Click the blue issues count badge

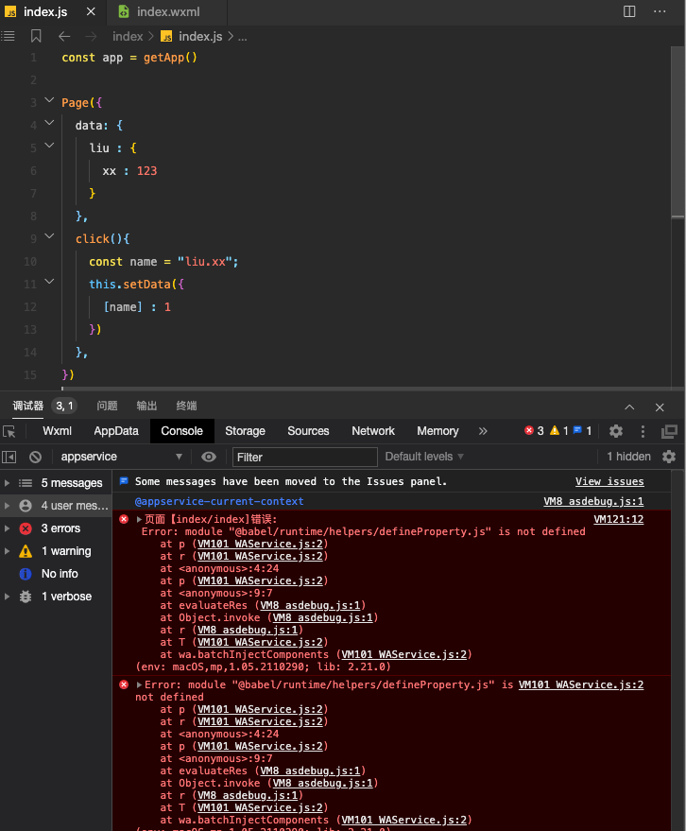(x=582, y=431)
